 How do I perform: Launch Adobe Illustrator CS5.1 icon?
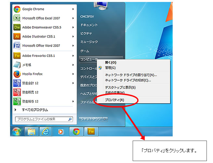[17, 36]
